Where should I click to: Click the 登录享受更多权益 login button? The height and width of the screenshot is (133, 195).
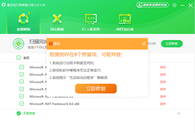coord(152,5)
